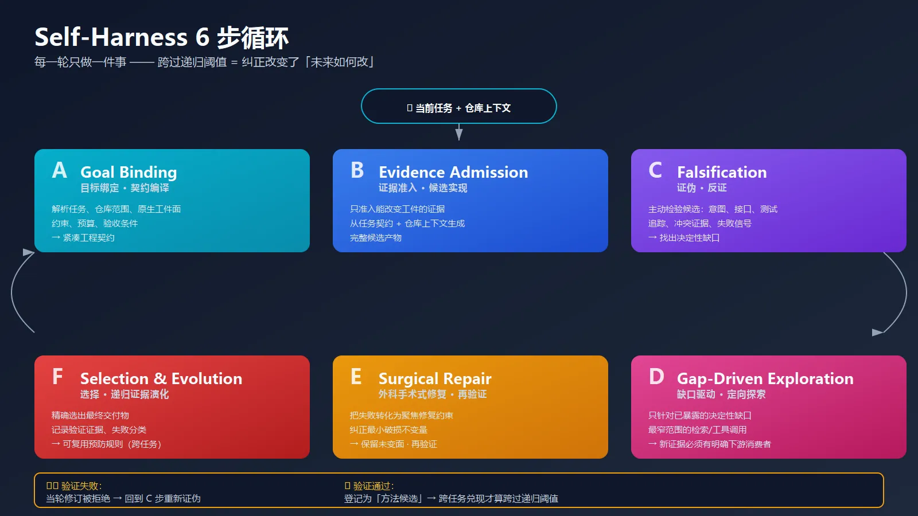This screenshot has width=918, height=516.
Task: Click '当轮修订被拒绝 → 回到 C 步重新证伪' line
Action: [123, 499]
